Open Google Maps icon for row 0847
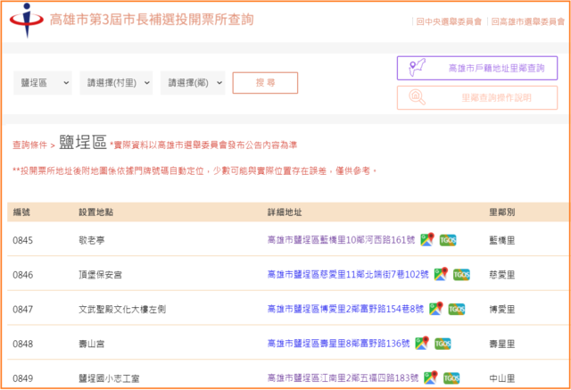Viewport: 571px width, 390px height. pos(434,309)
